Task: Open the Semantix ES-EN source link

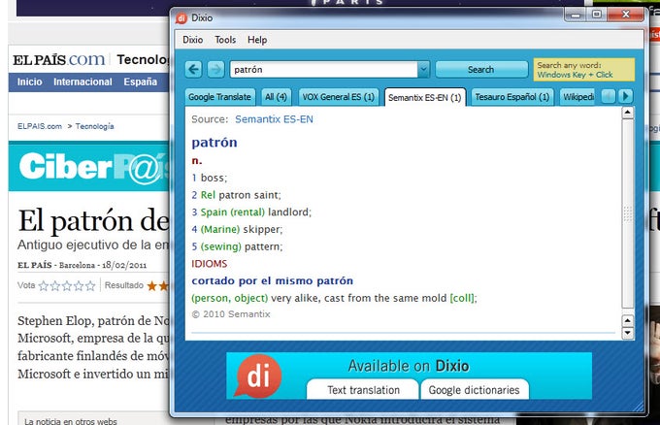Action: click(274, 119)
